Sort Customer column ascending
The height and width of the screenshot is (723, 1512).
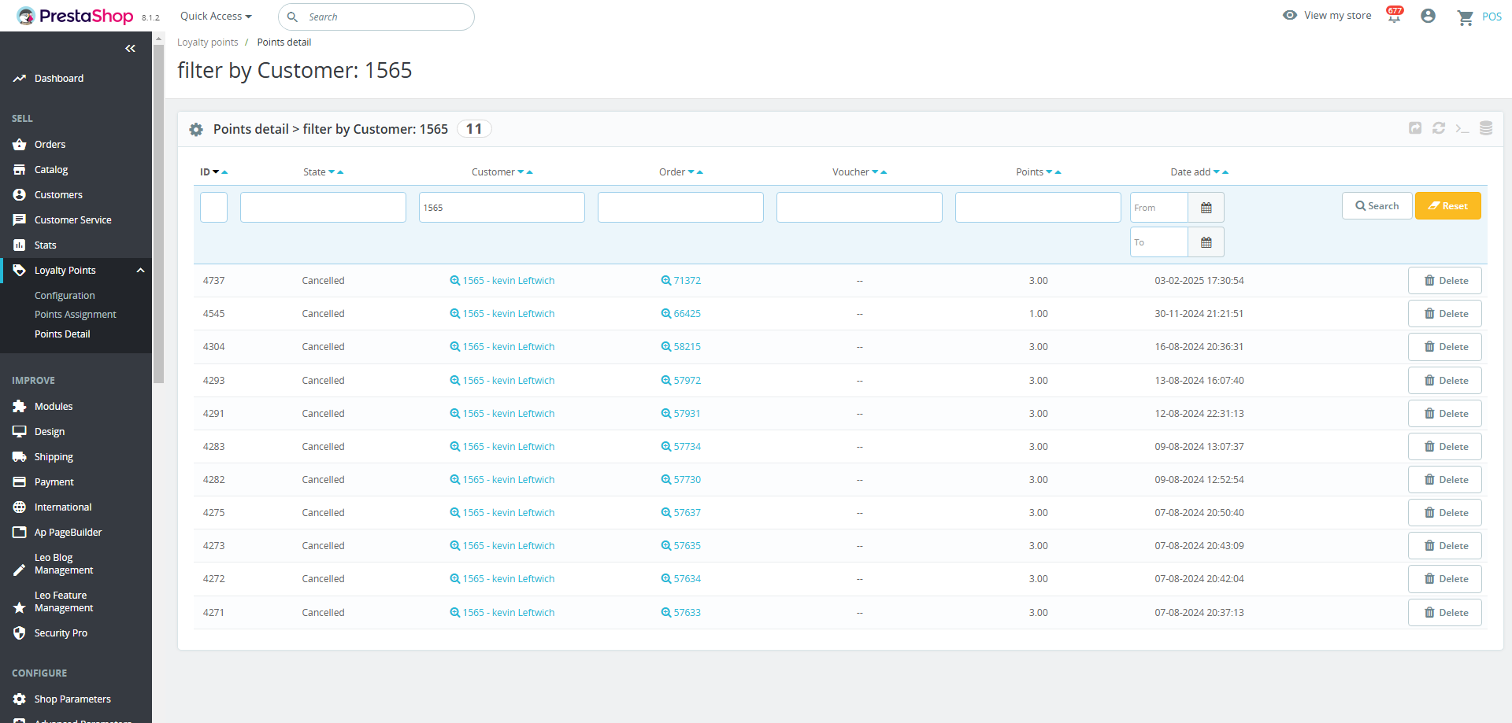pyautogui.click(x=530, y=172)
